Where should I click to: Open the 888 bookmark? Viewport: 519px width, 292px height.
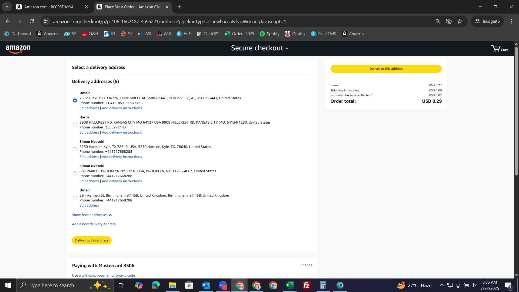[x=164, y=34]
